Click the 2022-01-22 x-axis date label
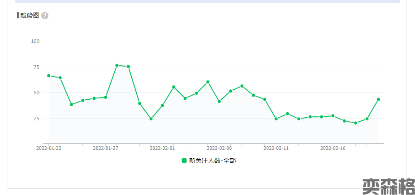The width and height of the screenshot is (415, 195). click(48, 148)
